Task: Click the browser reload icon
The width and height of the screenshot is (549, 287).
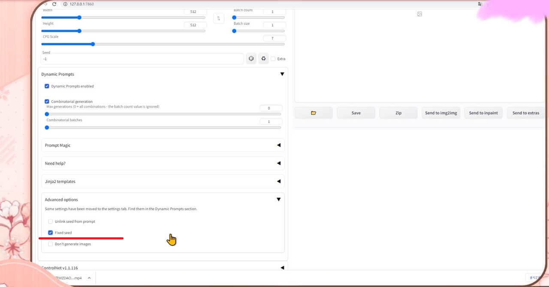Action: click(54, 4)
